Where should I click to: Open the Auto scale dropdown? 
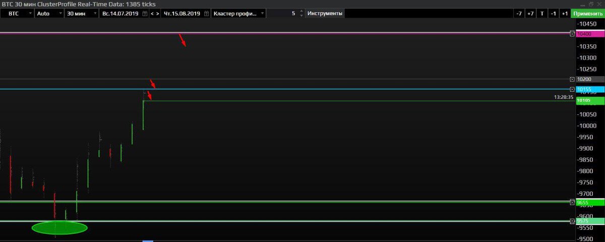tap(49, 14)
